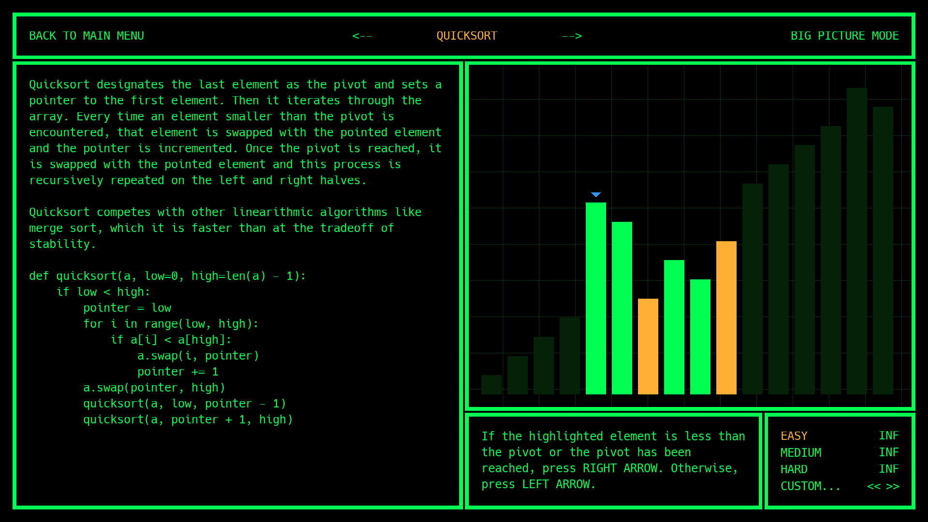This screenshot has height=522, width=928.
Task: Click the def quicksort code line
Action: click(167, 276)
